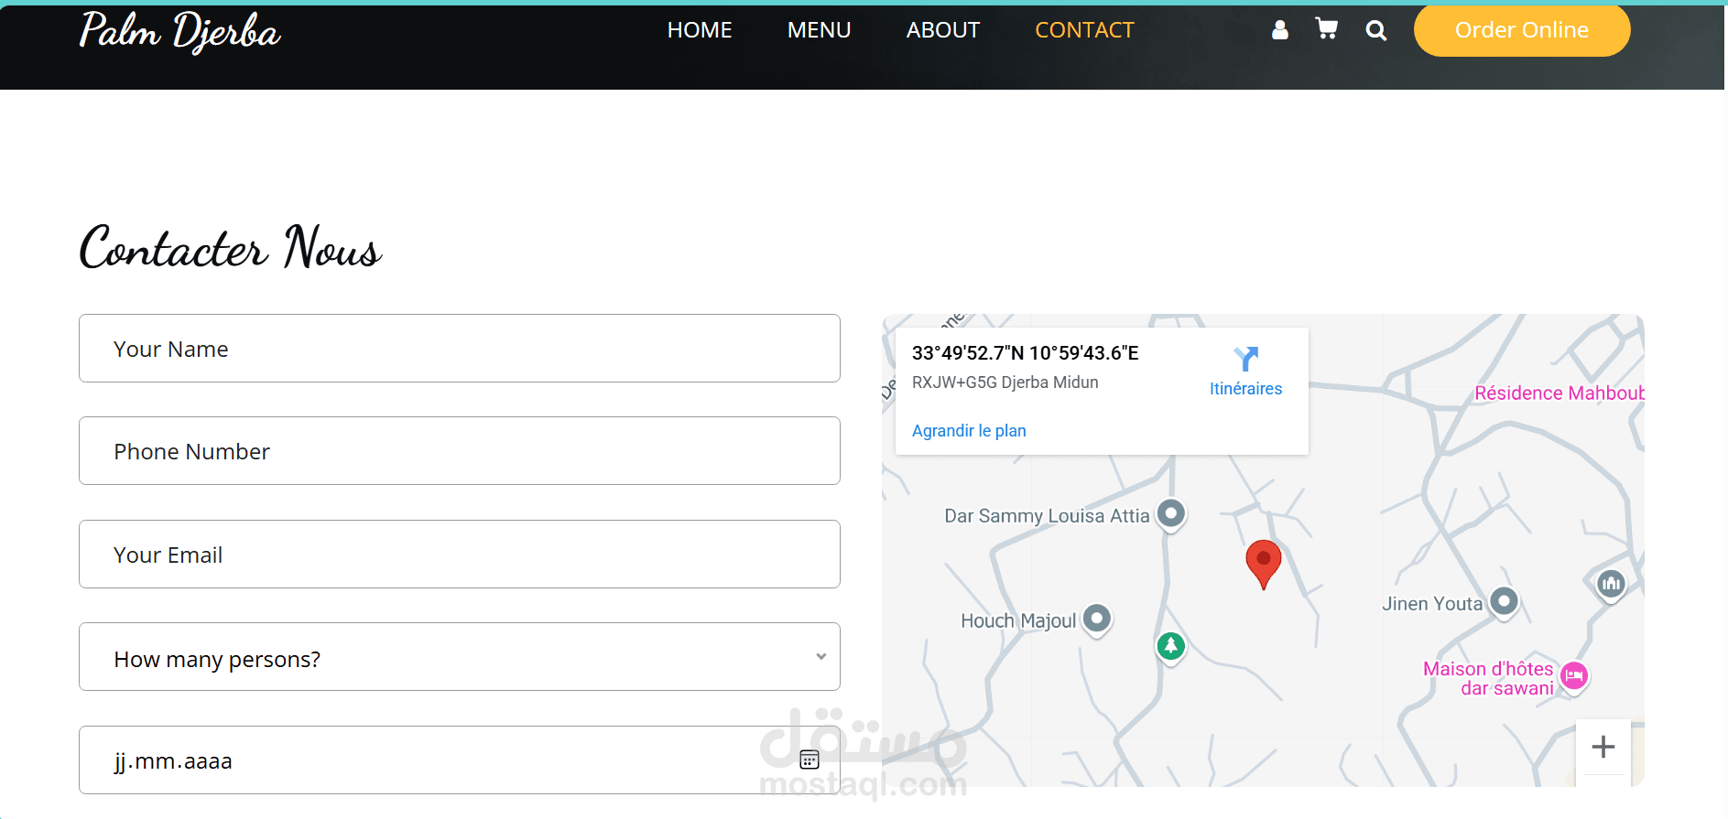The image size is (1728, 819).
Task: Click Résidence Mahboub label on map
Action: click(1559, 393)
